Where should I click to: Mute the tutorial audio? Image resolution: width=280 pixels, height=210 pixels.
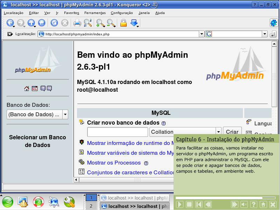(x=244, y=204)
